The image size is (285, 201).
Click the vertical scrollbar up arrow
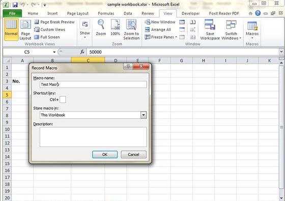point(281,63)
